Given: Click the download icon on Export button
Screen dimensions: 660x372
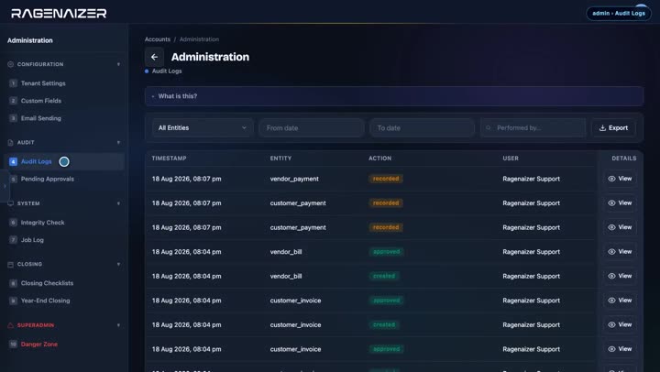Looking at the screenshot, I should point(602,128).
